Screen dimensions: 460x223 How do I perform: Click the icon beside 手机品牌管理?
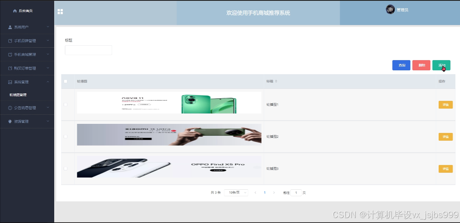10,41
